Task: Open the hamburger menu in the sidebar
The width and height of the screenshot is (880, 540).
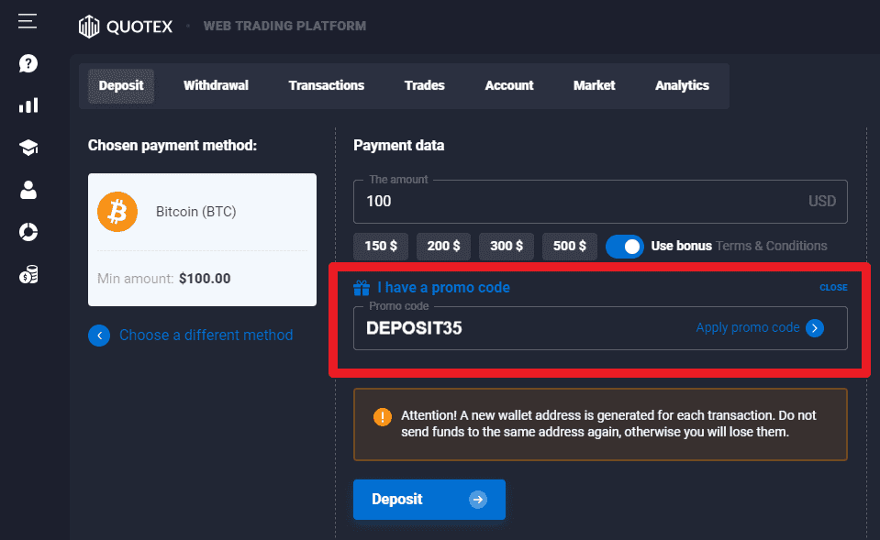Action: pos(27,20)
